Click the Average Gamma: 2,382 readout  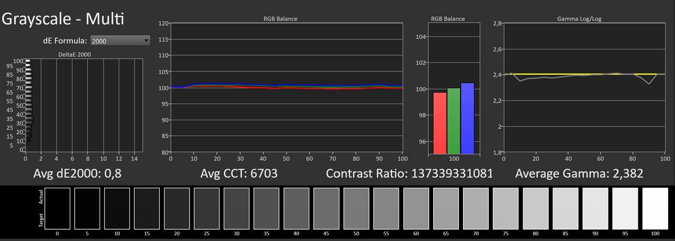click(580, 173)
